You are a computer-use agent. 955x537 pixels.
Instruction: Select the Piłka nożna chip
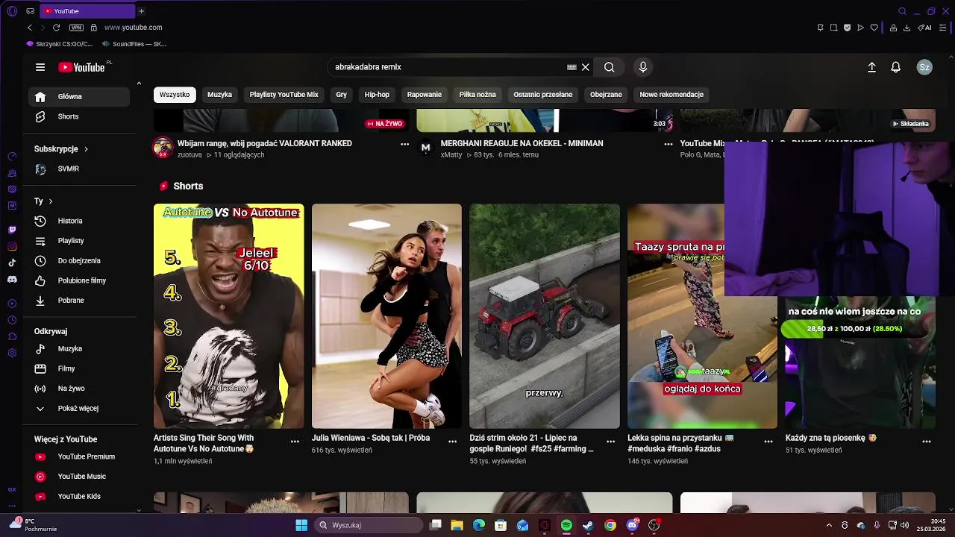(x=477, y=95)
